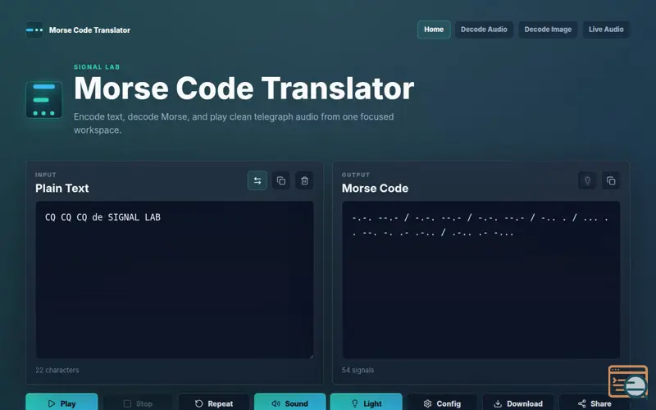Click the 'SIGNAL LAB' label above the title

pos(97,67)
